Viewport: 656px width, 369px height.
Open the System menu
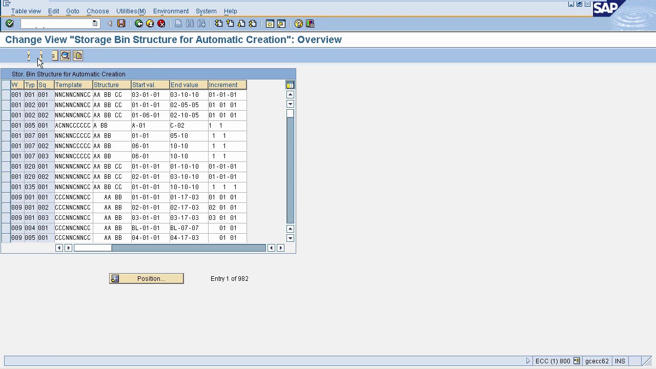click(206, 11)
